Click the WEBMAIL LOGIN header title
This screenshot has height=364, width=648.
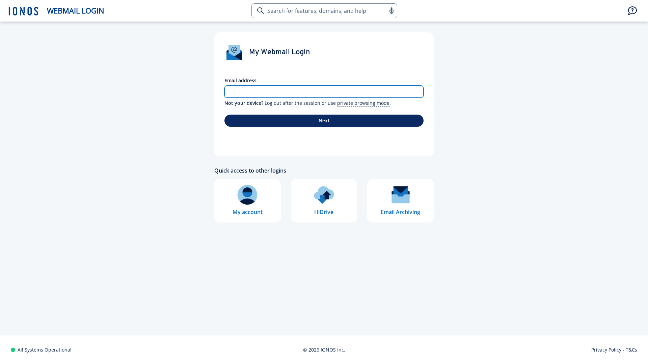point(75,11)
